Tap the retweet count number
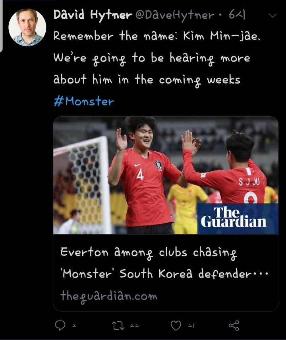 tap(134, 326)
